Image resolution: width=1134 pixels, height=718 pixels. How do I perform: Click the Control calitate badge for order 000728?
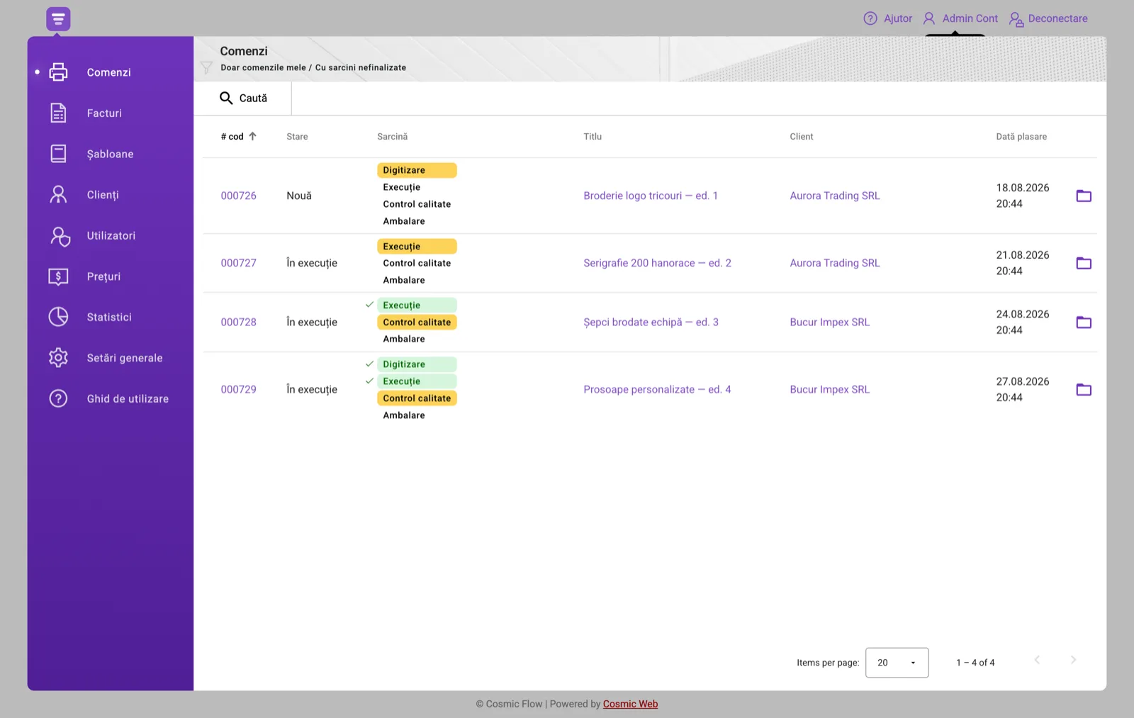pyautogui.click(x=417, y=322)
